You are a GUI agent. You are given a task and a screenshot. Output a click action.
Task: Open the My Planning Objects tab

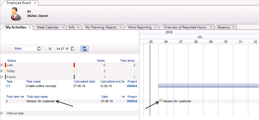pyautogui.click(x=101, y=27)
